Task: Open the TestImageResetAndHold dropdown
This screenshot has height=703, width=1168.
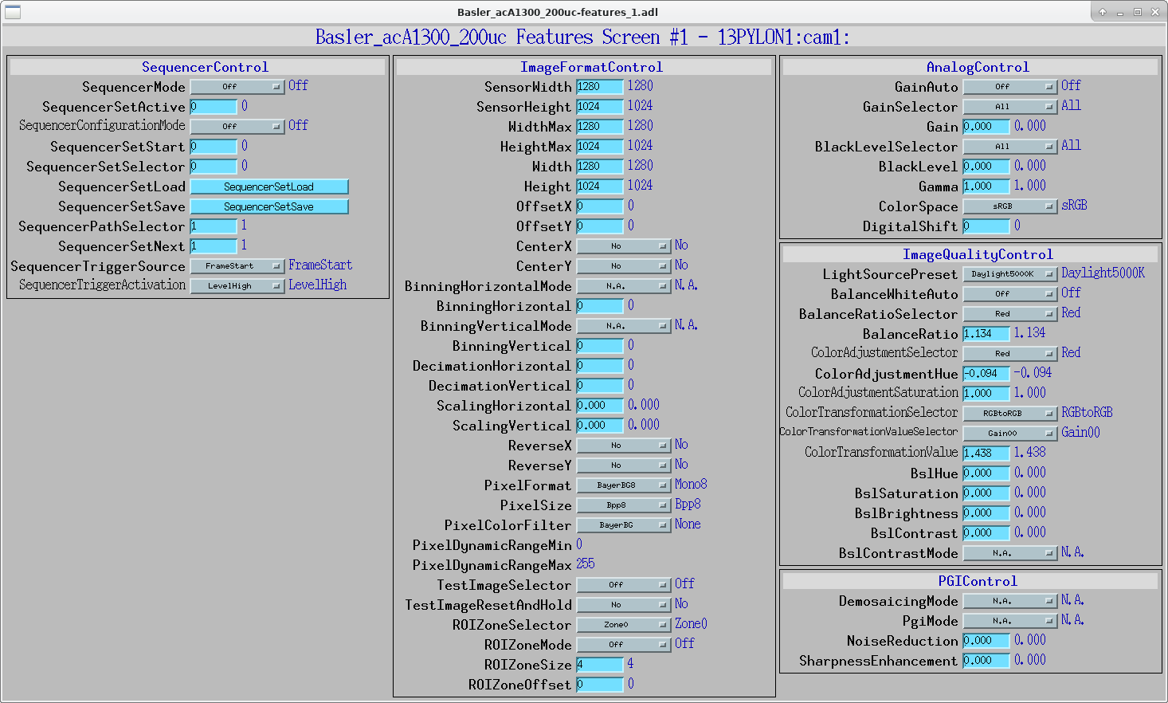Action: pyautogui.click(x=624, y=604)
